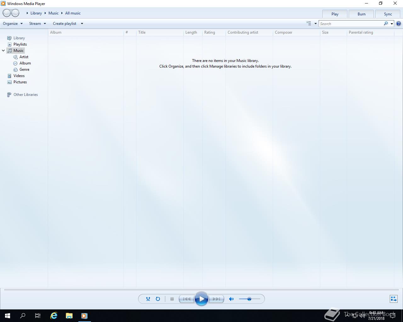Open breadcrumb arrow before Library
The image size is (403, 322).
click(27, 13)
